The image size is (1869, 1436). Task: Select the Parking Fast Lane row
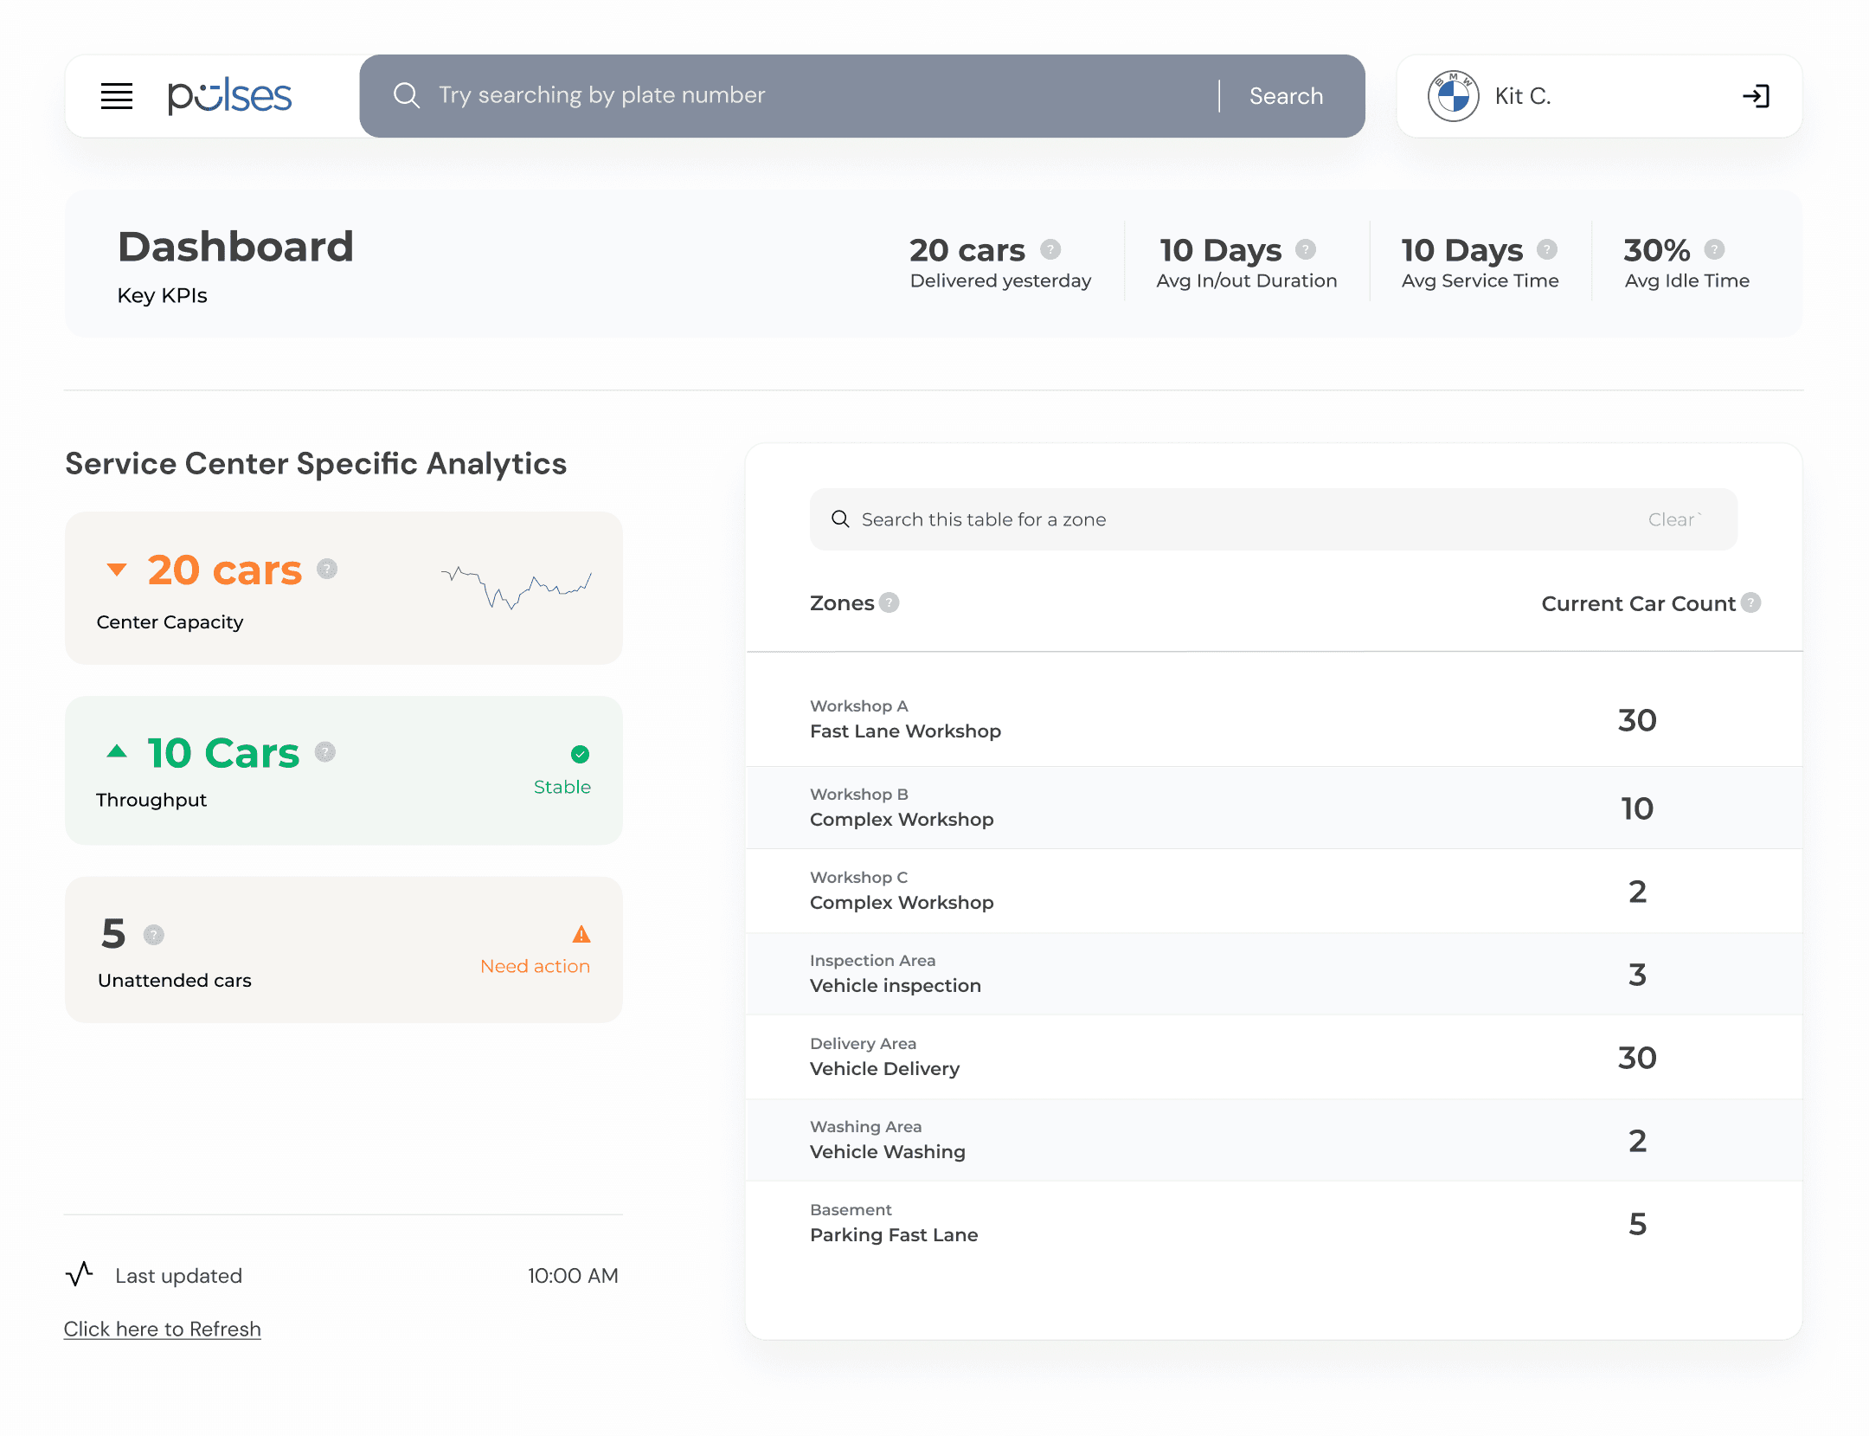[x=1275, y=1223]
